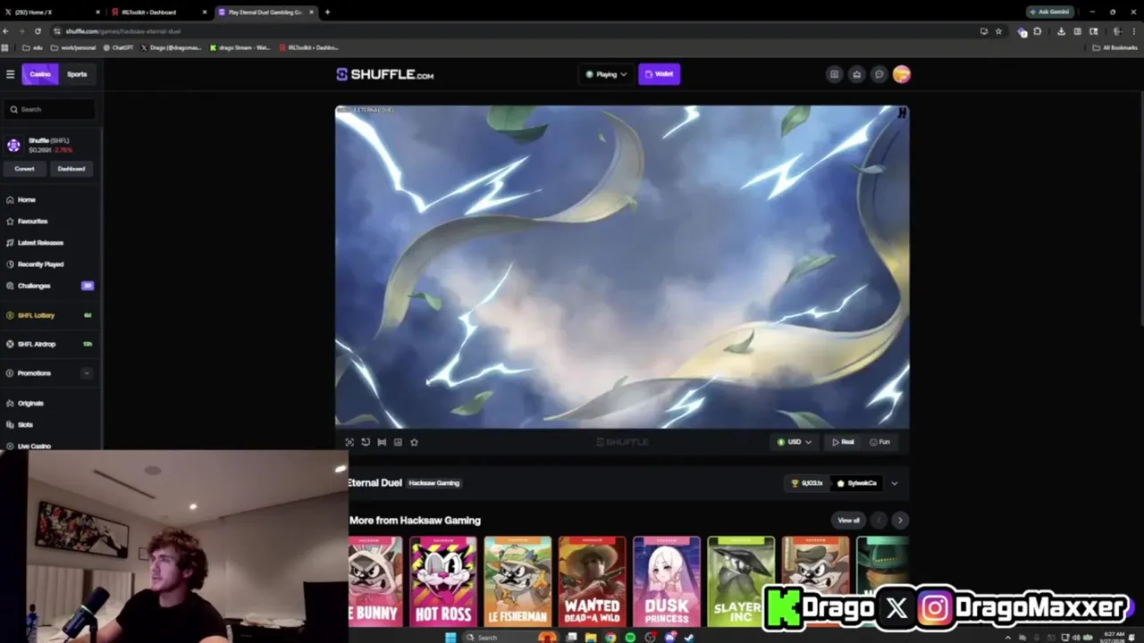Open Recently Played in sidebar

click(40, 264)
